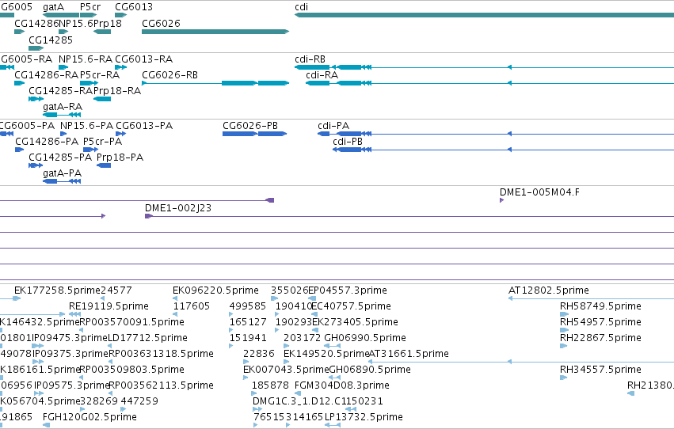674x429 pixels.
Task: Select the RH22867.5prime EST
Action: point(563,346)
